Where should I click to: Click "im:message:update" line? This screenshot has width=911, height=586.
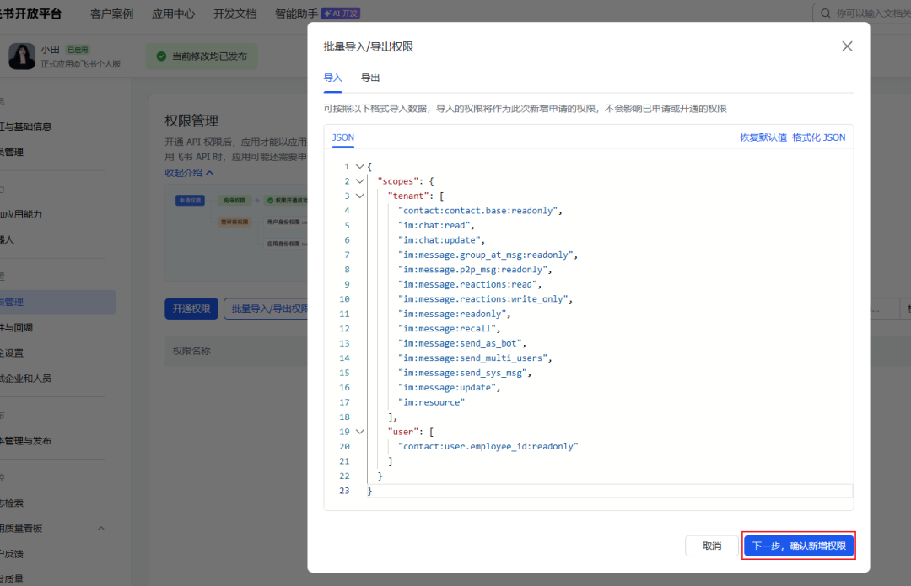click(449, 387)
